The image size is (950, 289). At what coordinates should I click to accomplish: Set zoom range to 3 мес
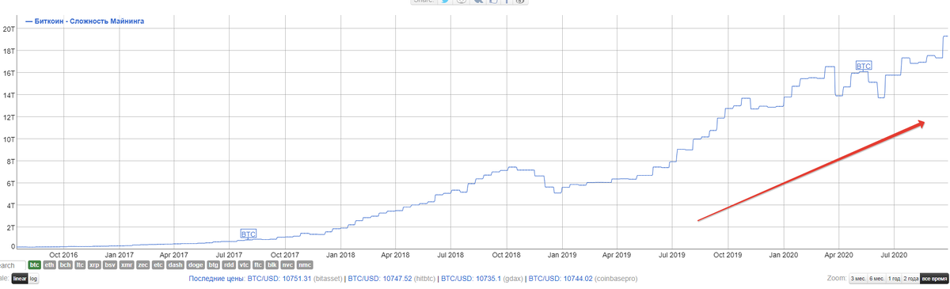coord(857,279)
